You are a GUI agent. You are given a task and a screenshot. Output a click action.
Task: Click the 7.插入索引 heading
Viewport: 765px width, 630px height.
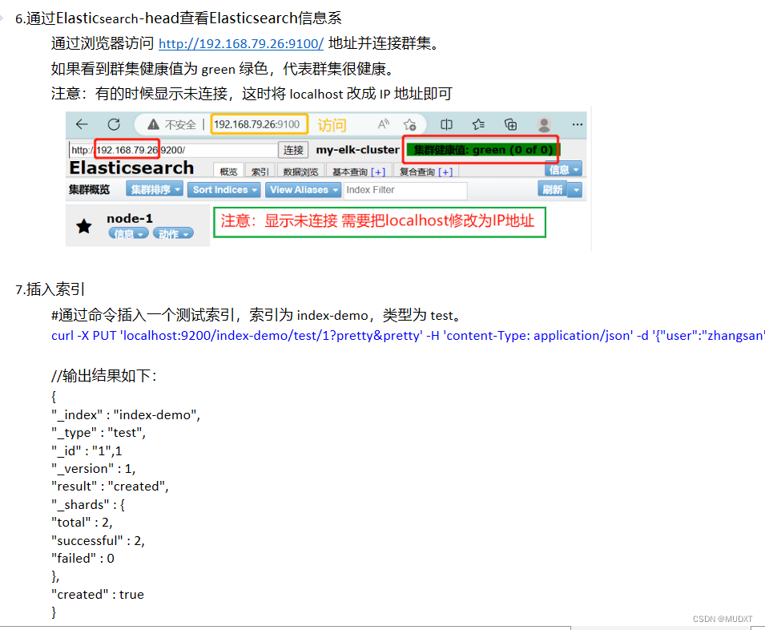click(50, 289)
